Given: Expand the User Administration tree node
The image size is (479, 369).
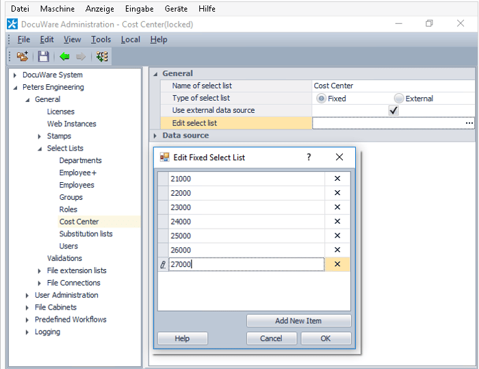Looking at the screenshot, I should point(27,295).
